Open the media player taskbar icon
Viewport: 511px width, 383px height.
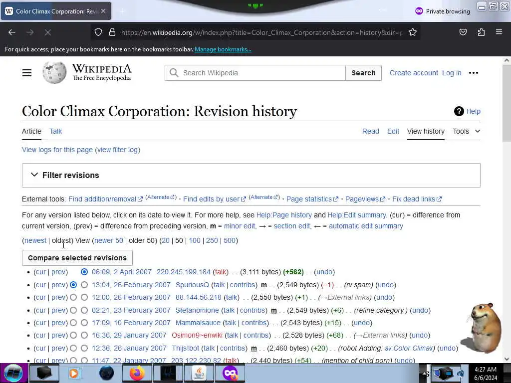click(75, 373)
